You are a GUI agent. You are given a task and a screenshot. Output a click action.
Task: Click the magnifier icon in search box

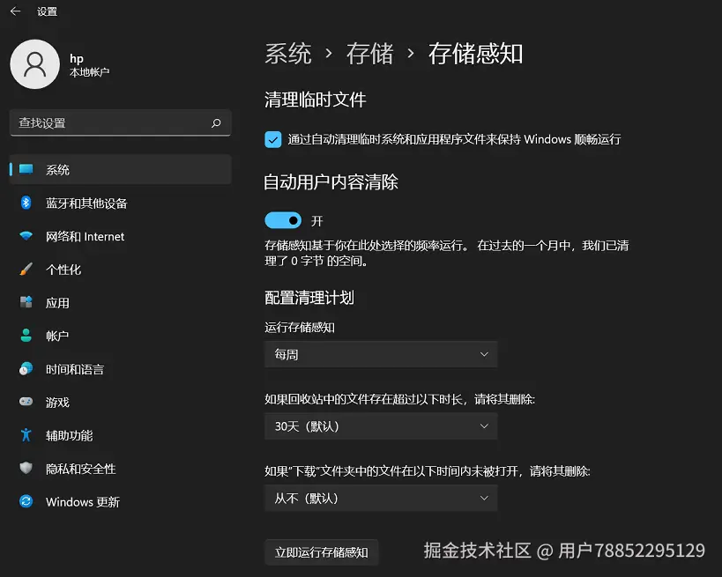click(x=216, y=122)
